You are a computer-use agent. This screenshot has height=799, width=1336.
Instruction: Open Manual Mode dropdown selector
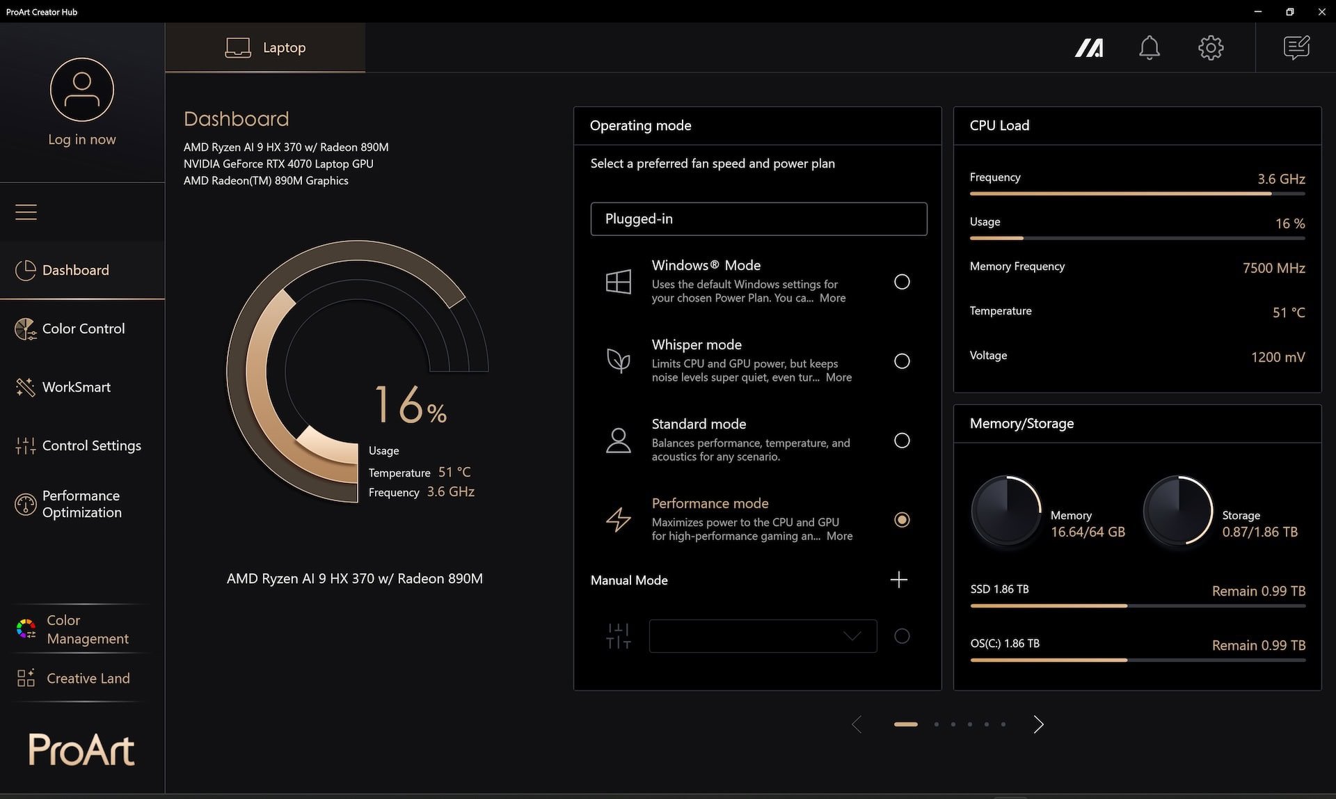pyautogui.click(x=761, y=635)
